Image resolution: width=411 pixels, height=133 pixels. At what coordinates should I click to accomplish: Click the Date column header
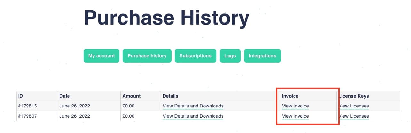64,96
